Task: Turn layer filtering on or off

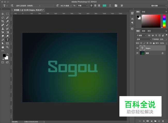Action: 166,35
